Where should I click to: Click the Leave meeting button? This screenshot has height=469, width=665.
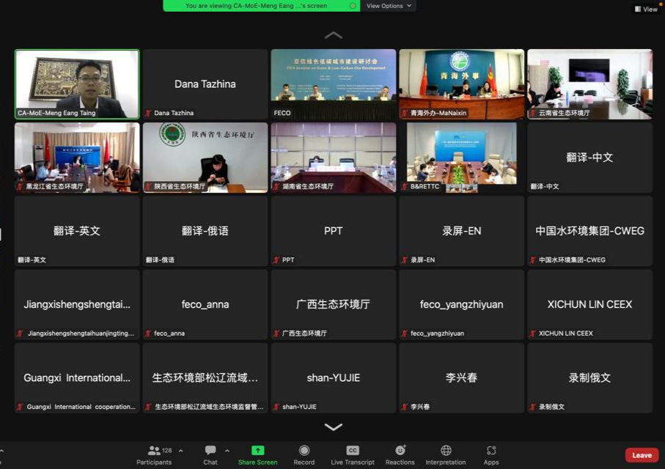[x=642, y=455]
